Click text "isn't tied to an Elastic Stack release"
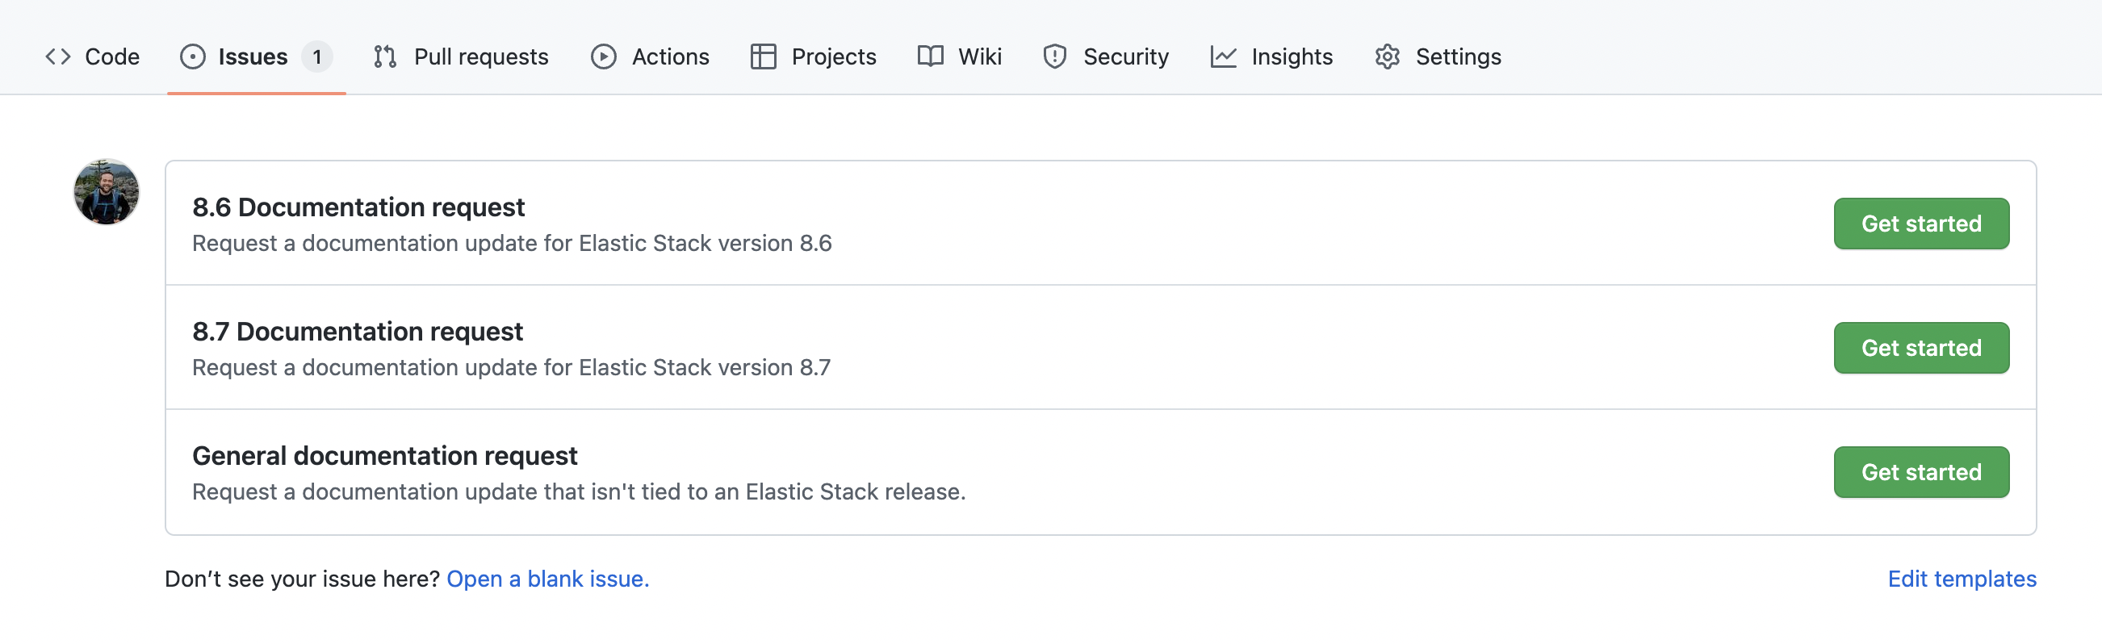This screenshot has height=644, width=2102. pyautogui.click(x=773, y=491)
